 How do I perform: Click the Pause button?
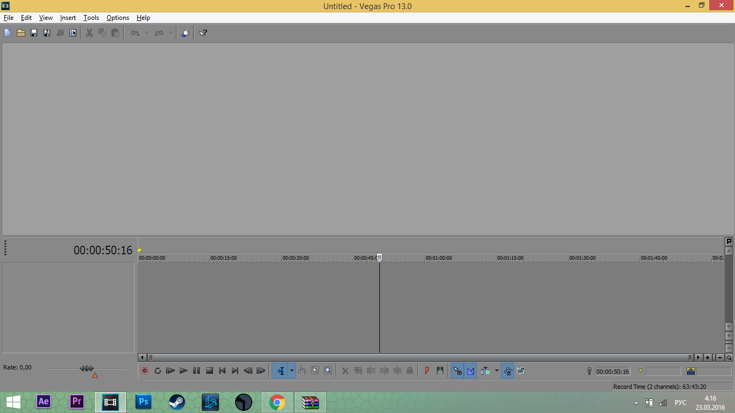pyautogui.click(x=196, y=371)
